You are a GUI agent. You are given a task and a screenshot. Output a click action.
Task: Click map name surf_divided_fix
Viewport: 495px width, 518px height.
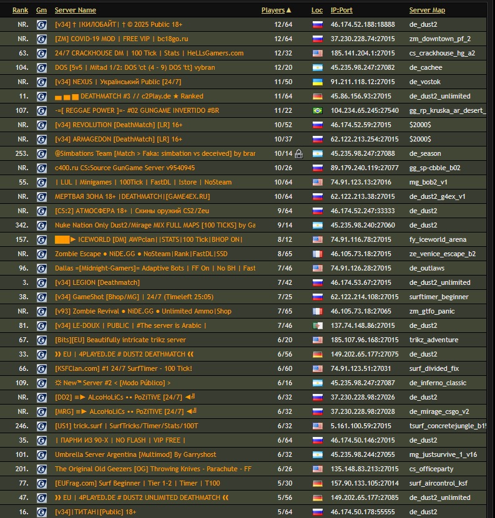tap(434, 368)
